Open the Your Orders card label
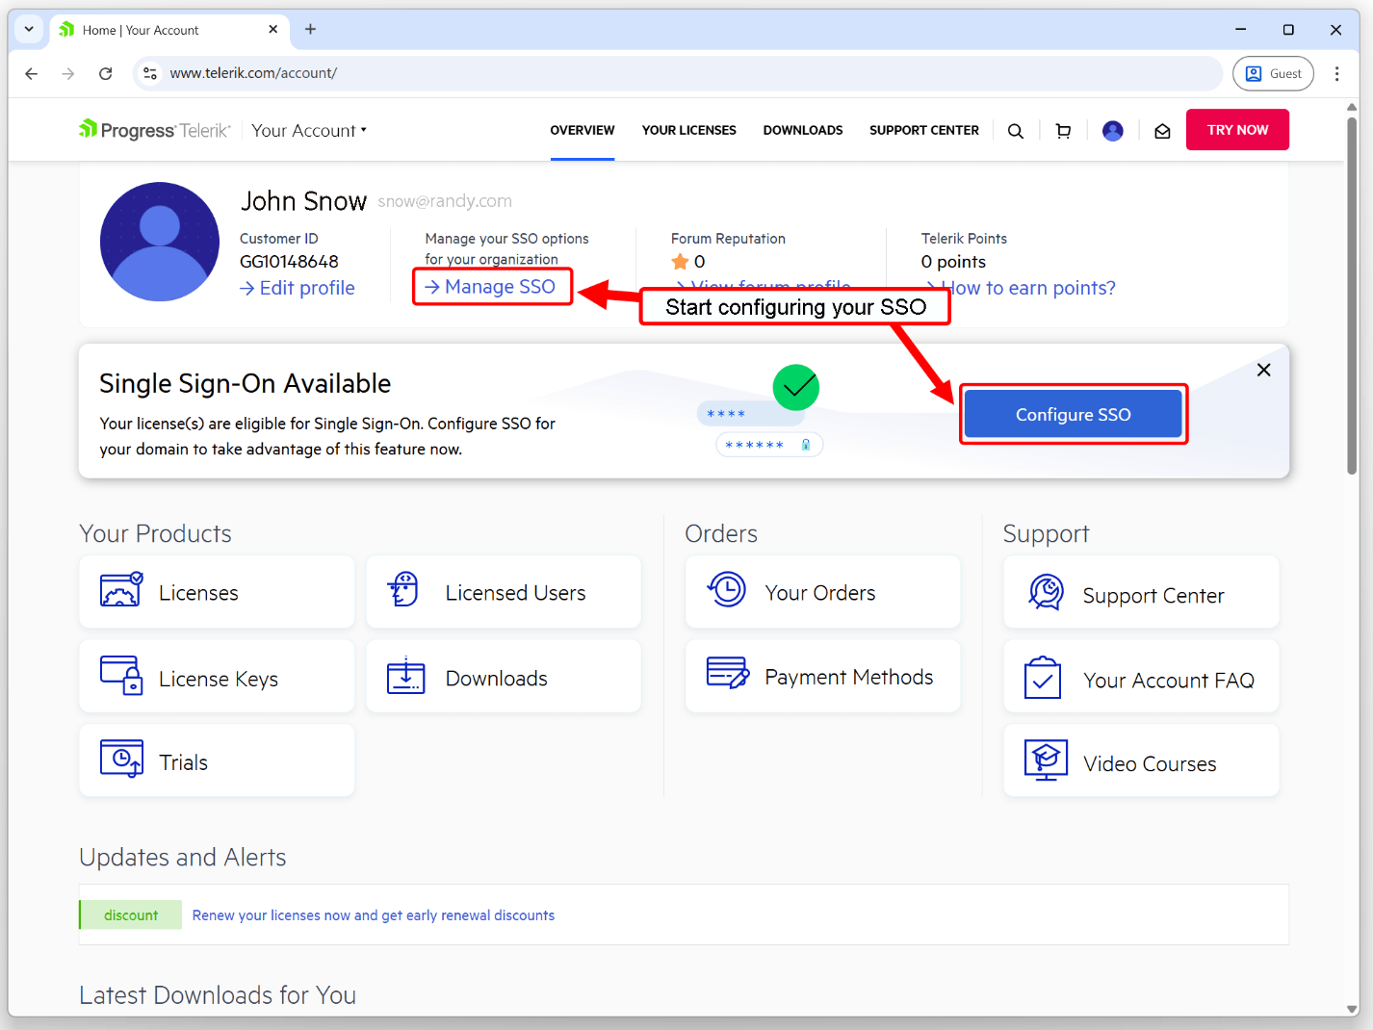 coord(820,593)
